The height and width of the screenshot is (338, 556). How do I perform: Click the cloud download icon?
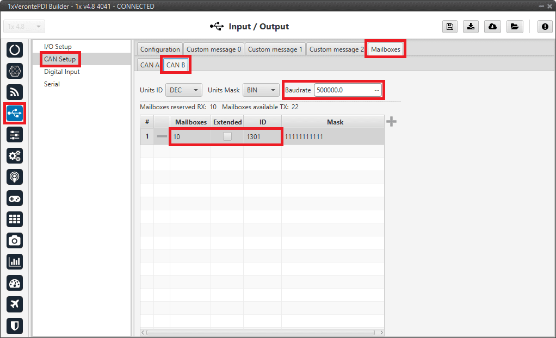coord(492,27)
